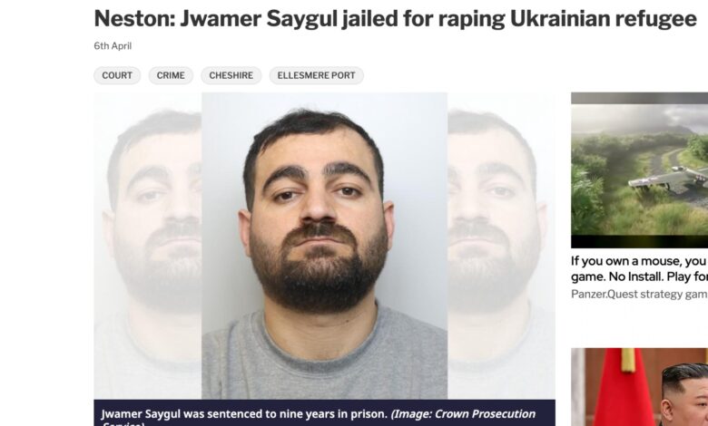Click the 6th April publication date
Image resolution: width=708 pixels, height=426 pixels.
click(113, 46)
